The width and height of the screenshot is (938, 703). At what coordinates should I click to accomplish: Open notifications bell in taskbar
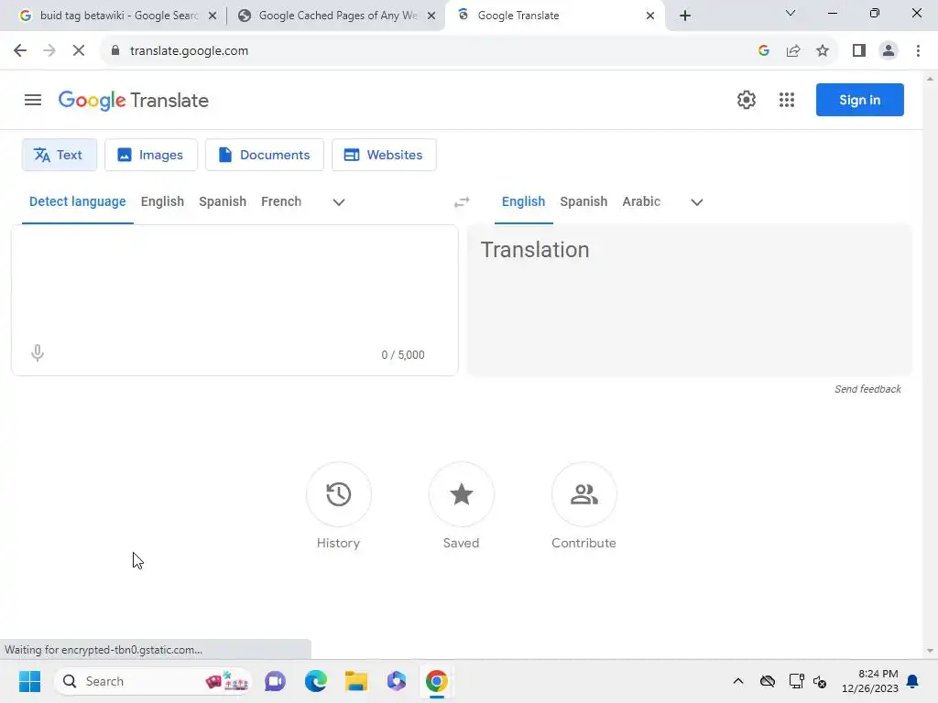coord(913,681)
